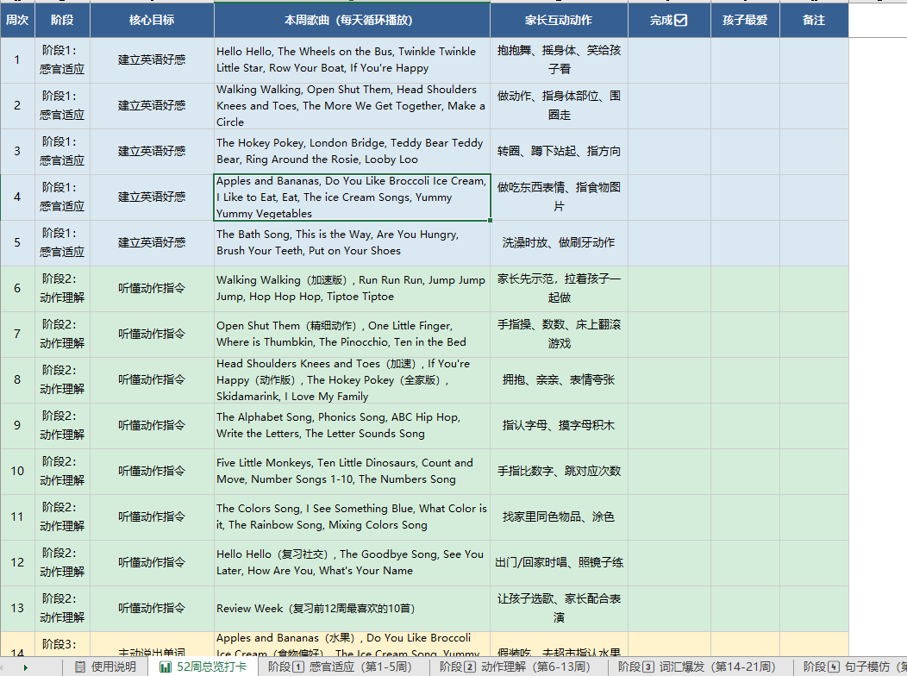This screenshot has width=907, height=676.
Task: Click week number 1 cell
Action: (x=17, y=60)
